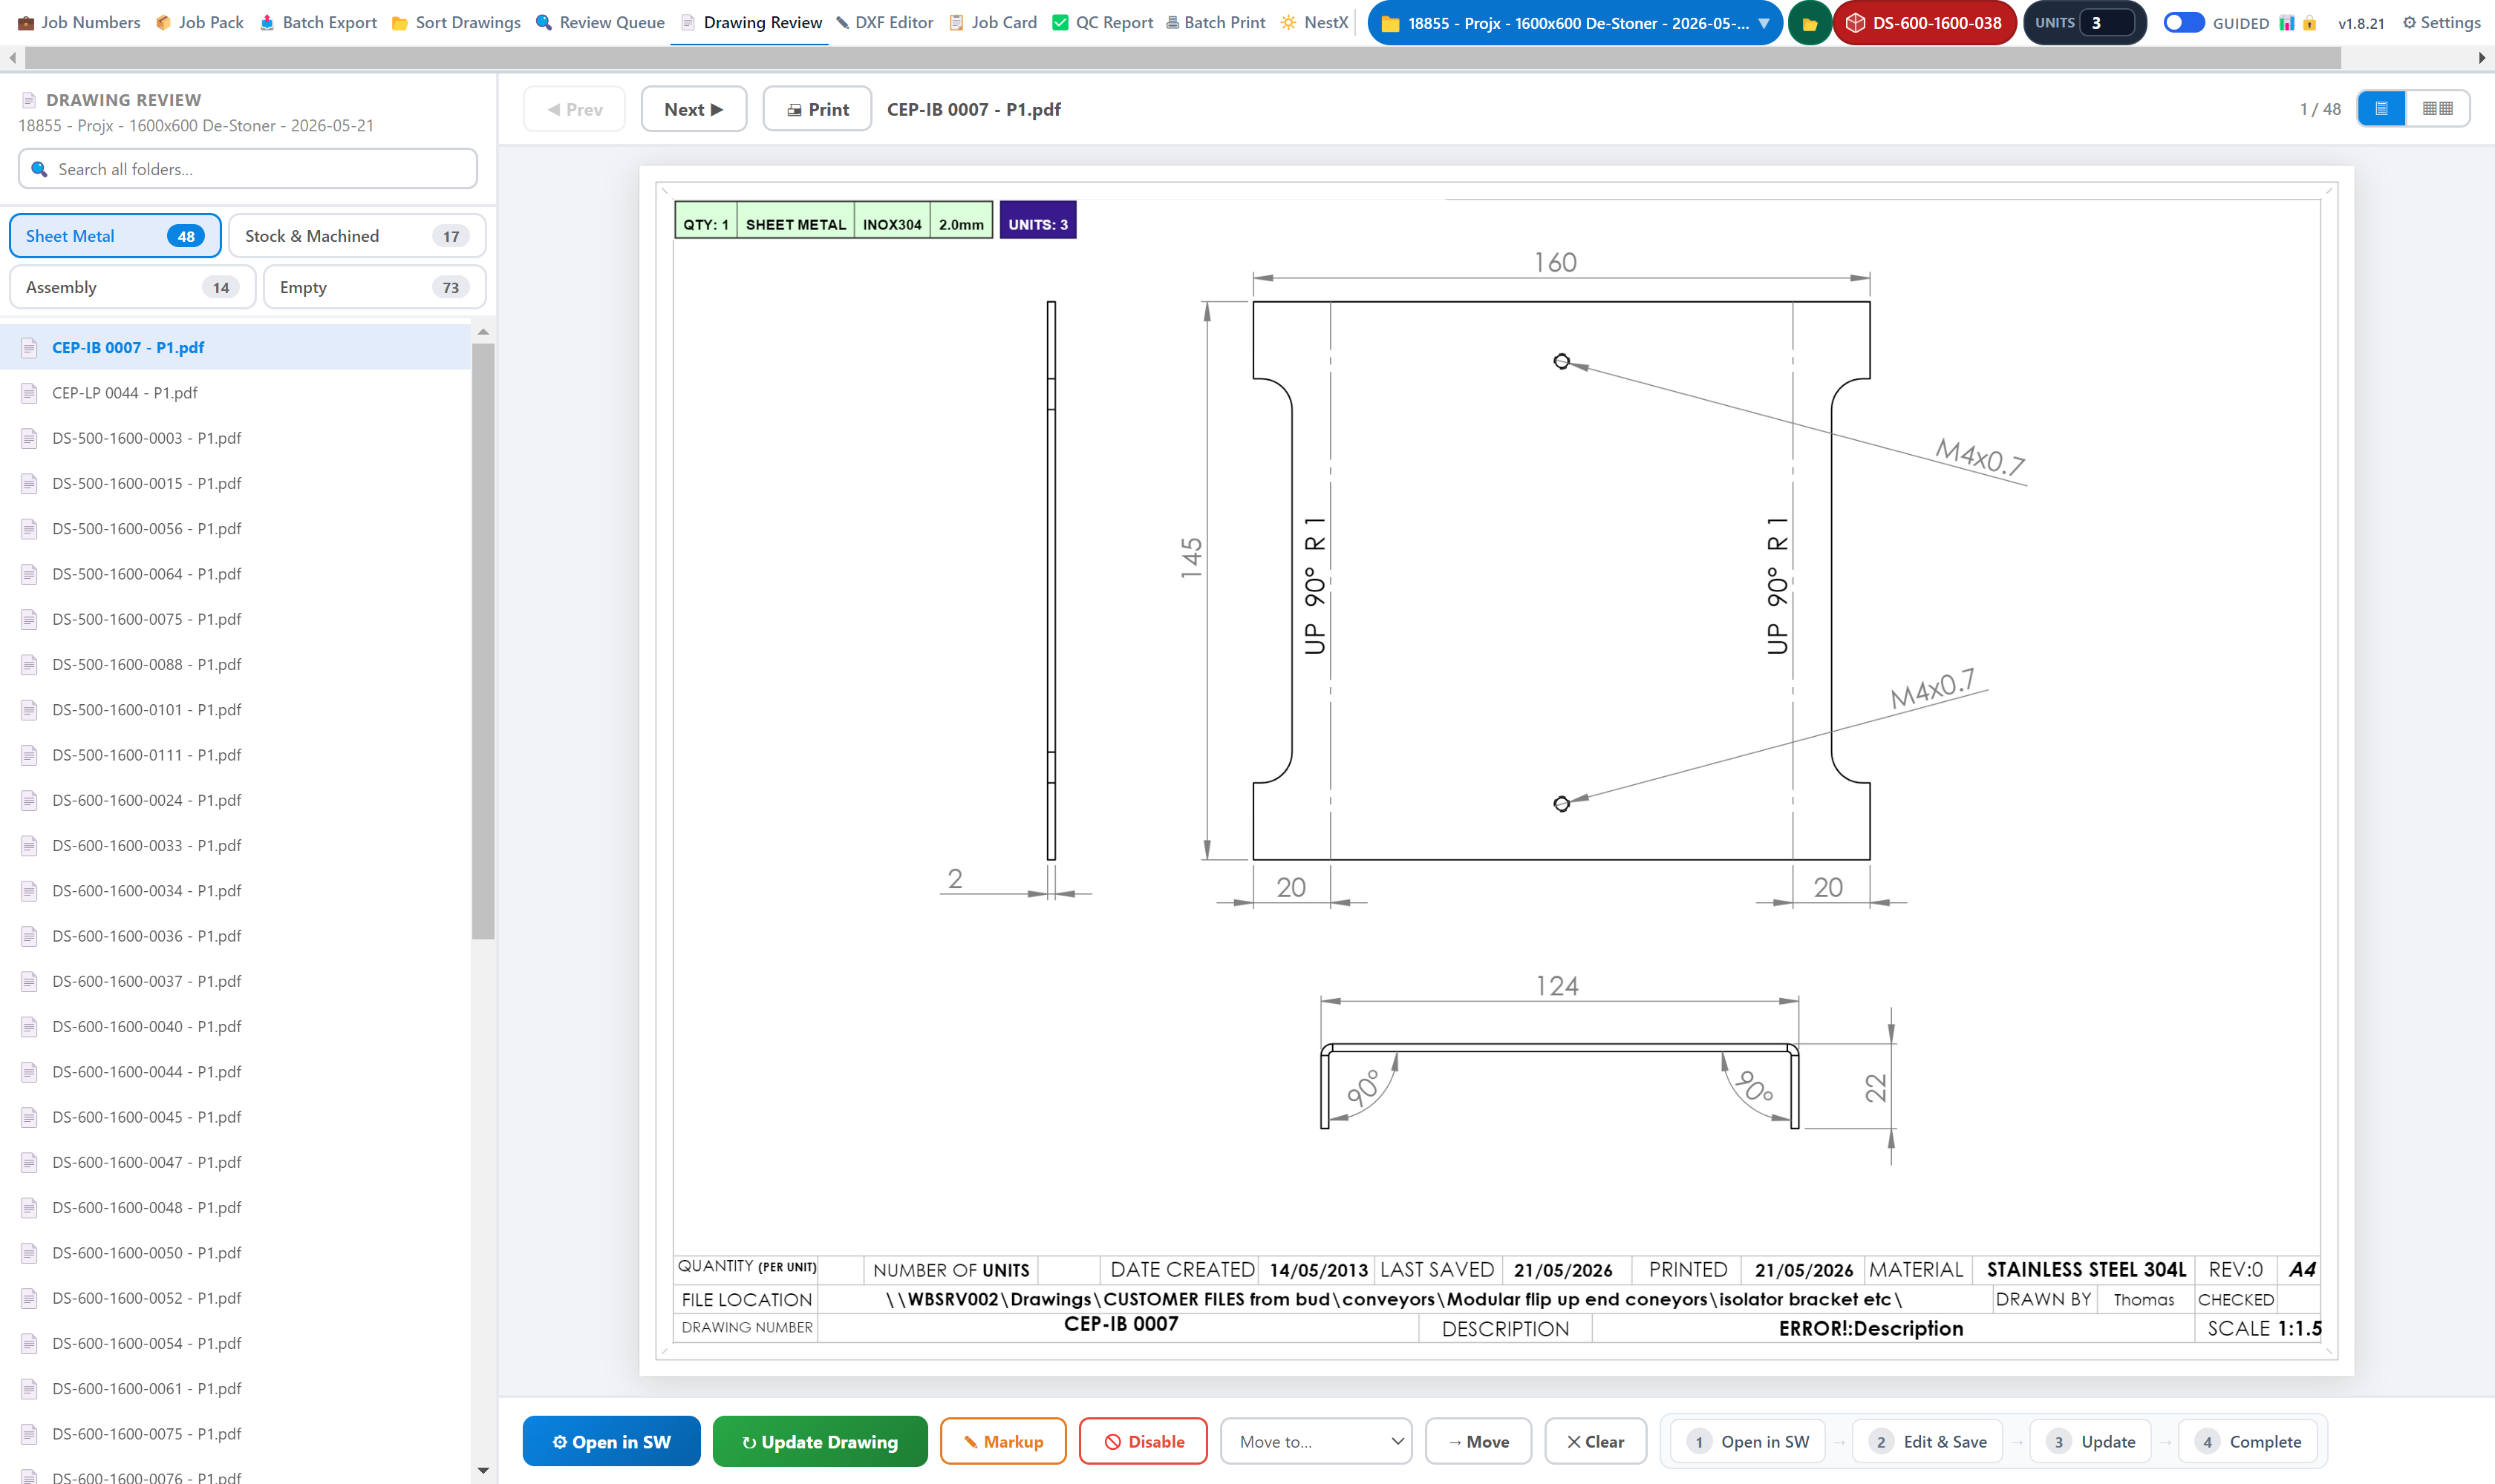Switch to single page view icon

click(2382, 108)
